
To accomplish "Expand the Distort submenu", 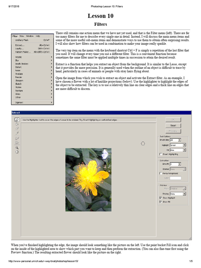I will click(x=32, y=67).
